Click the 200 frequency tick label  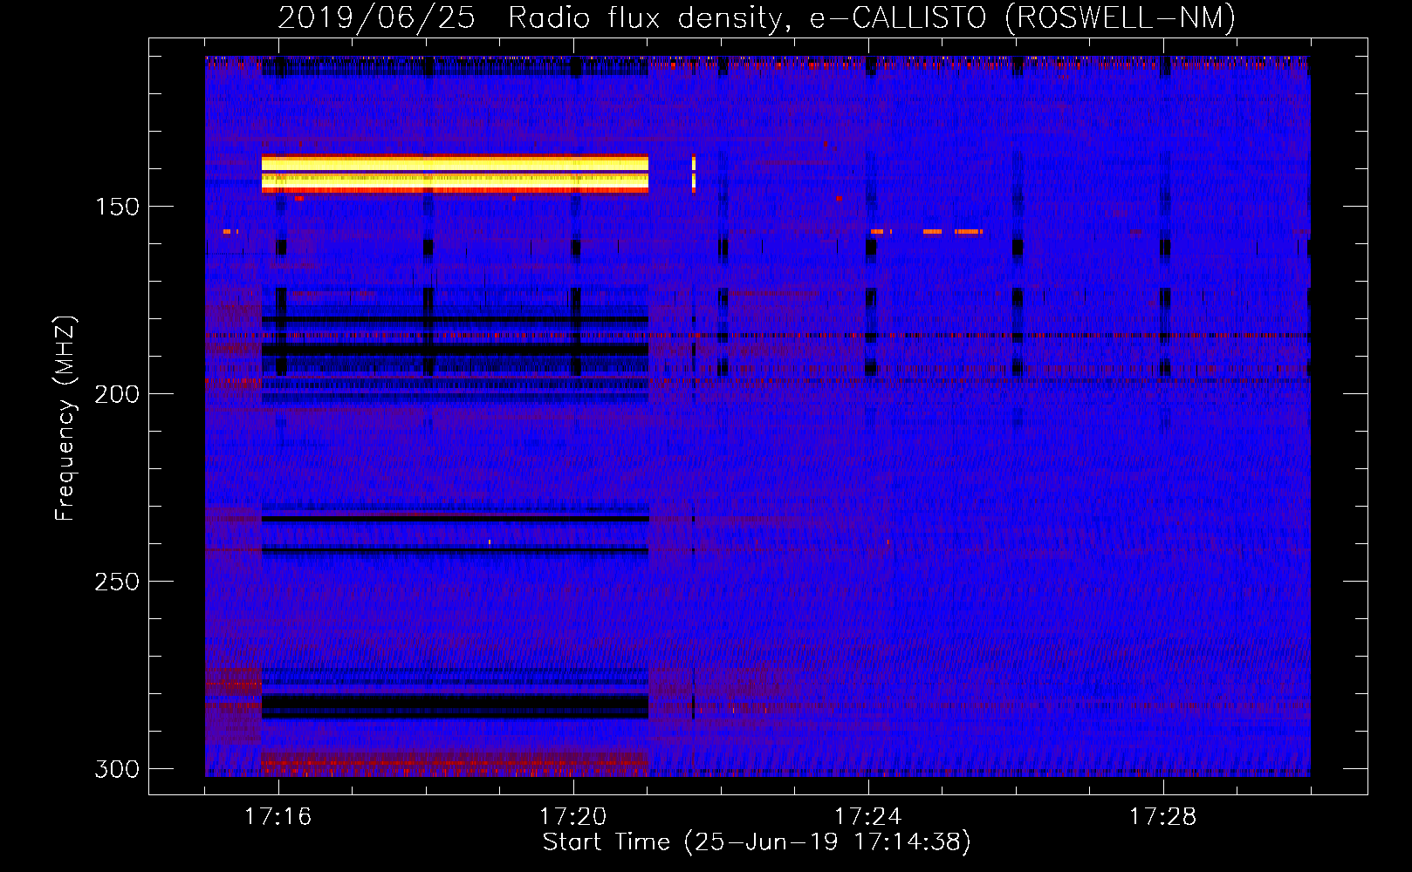117,394
